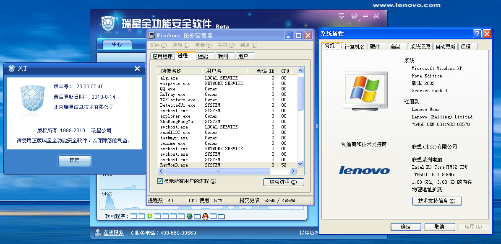Viewport: 501px width, 244px height.
Task: Close the 关于 dialog with the X
Action: click(137, 69)
